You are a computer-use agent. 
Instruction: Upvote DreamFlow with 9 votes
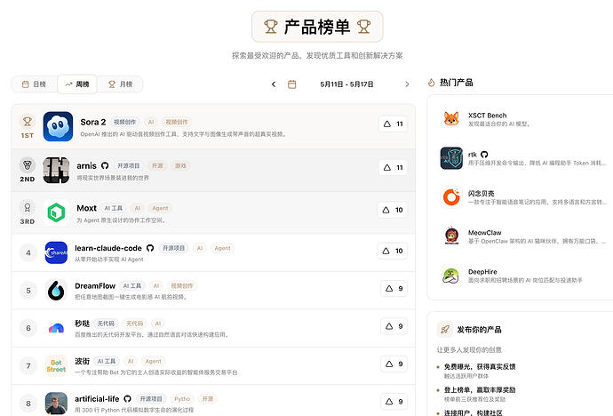tap(394, 289)
